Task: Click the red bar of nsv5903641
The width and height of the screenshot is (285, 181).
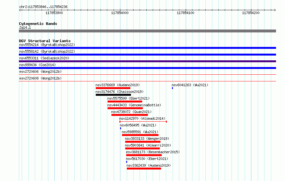Action: [x=142, y=148]
